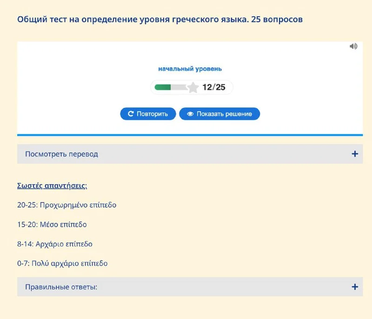Select the 15-20 Μέσο επίπεδο line
The image size is (372, 319).
click(x=52, y=224)
